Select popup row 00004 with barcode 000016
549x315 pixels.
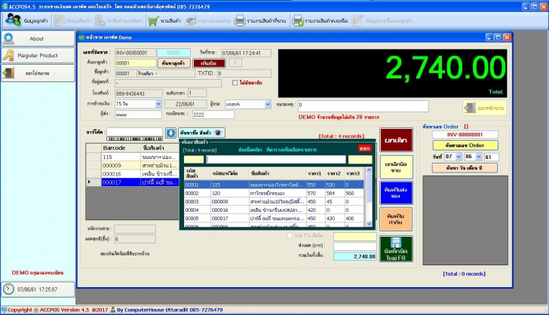click(x=274, y=210)
